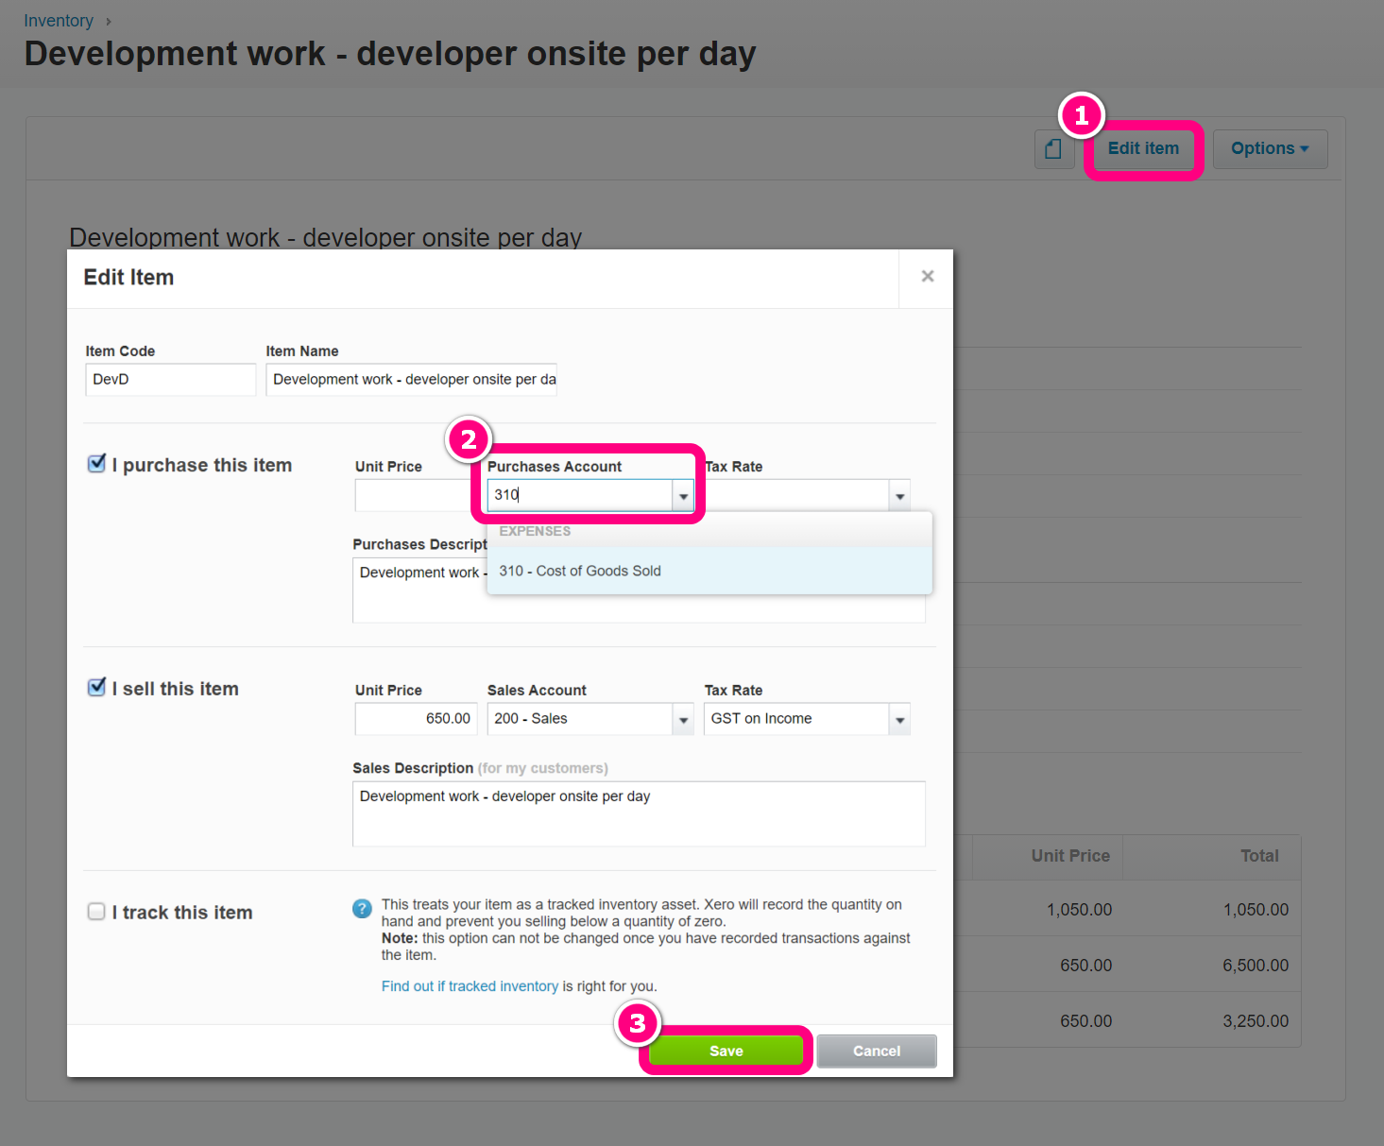Click the 6,500.00 total cell
Screen dimensions: 1384x1146
point(1256,966)
